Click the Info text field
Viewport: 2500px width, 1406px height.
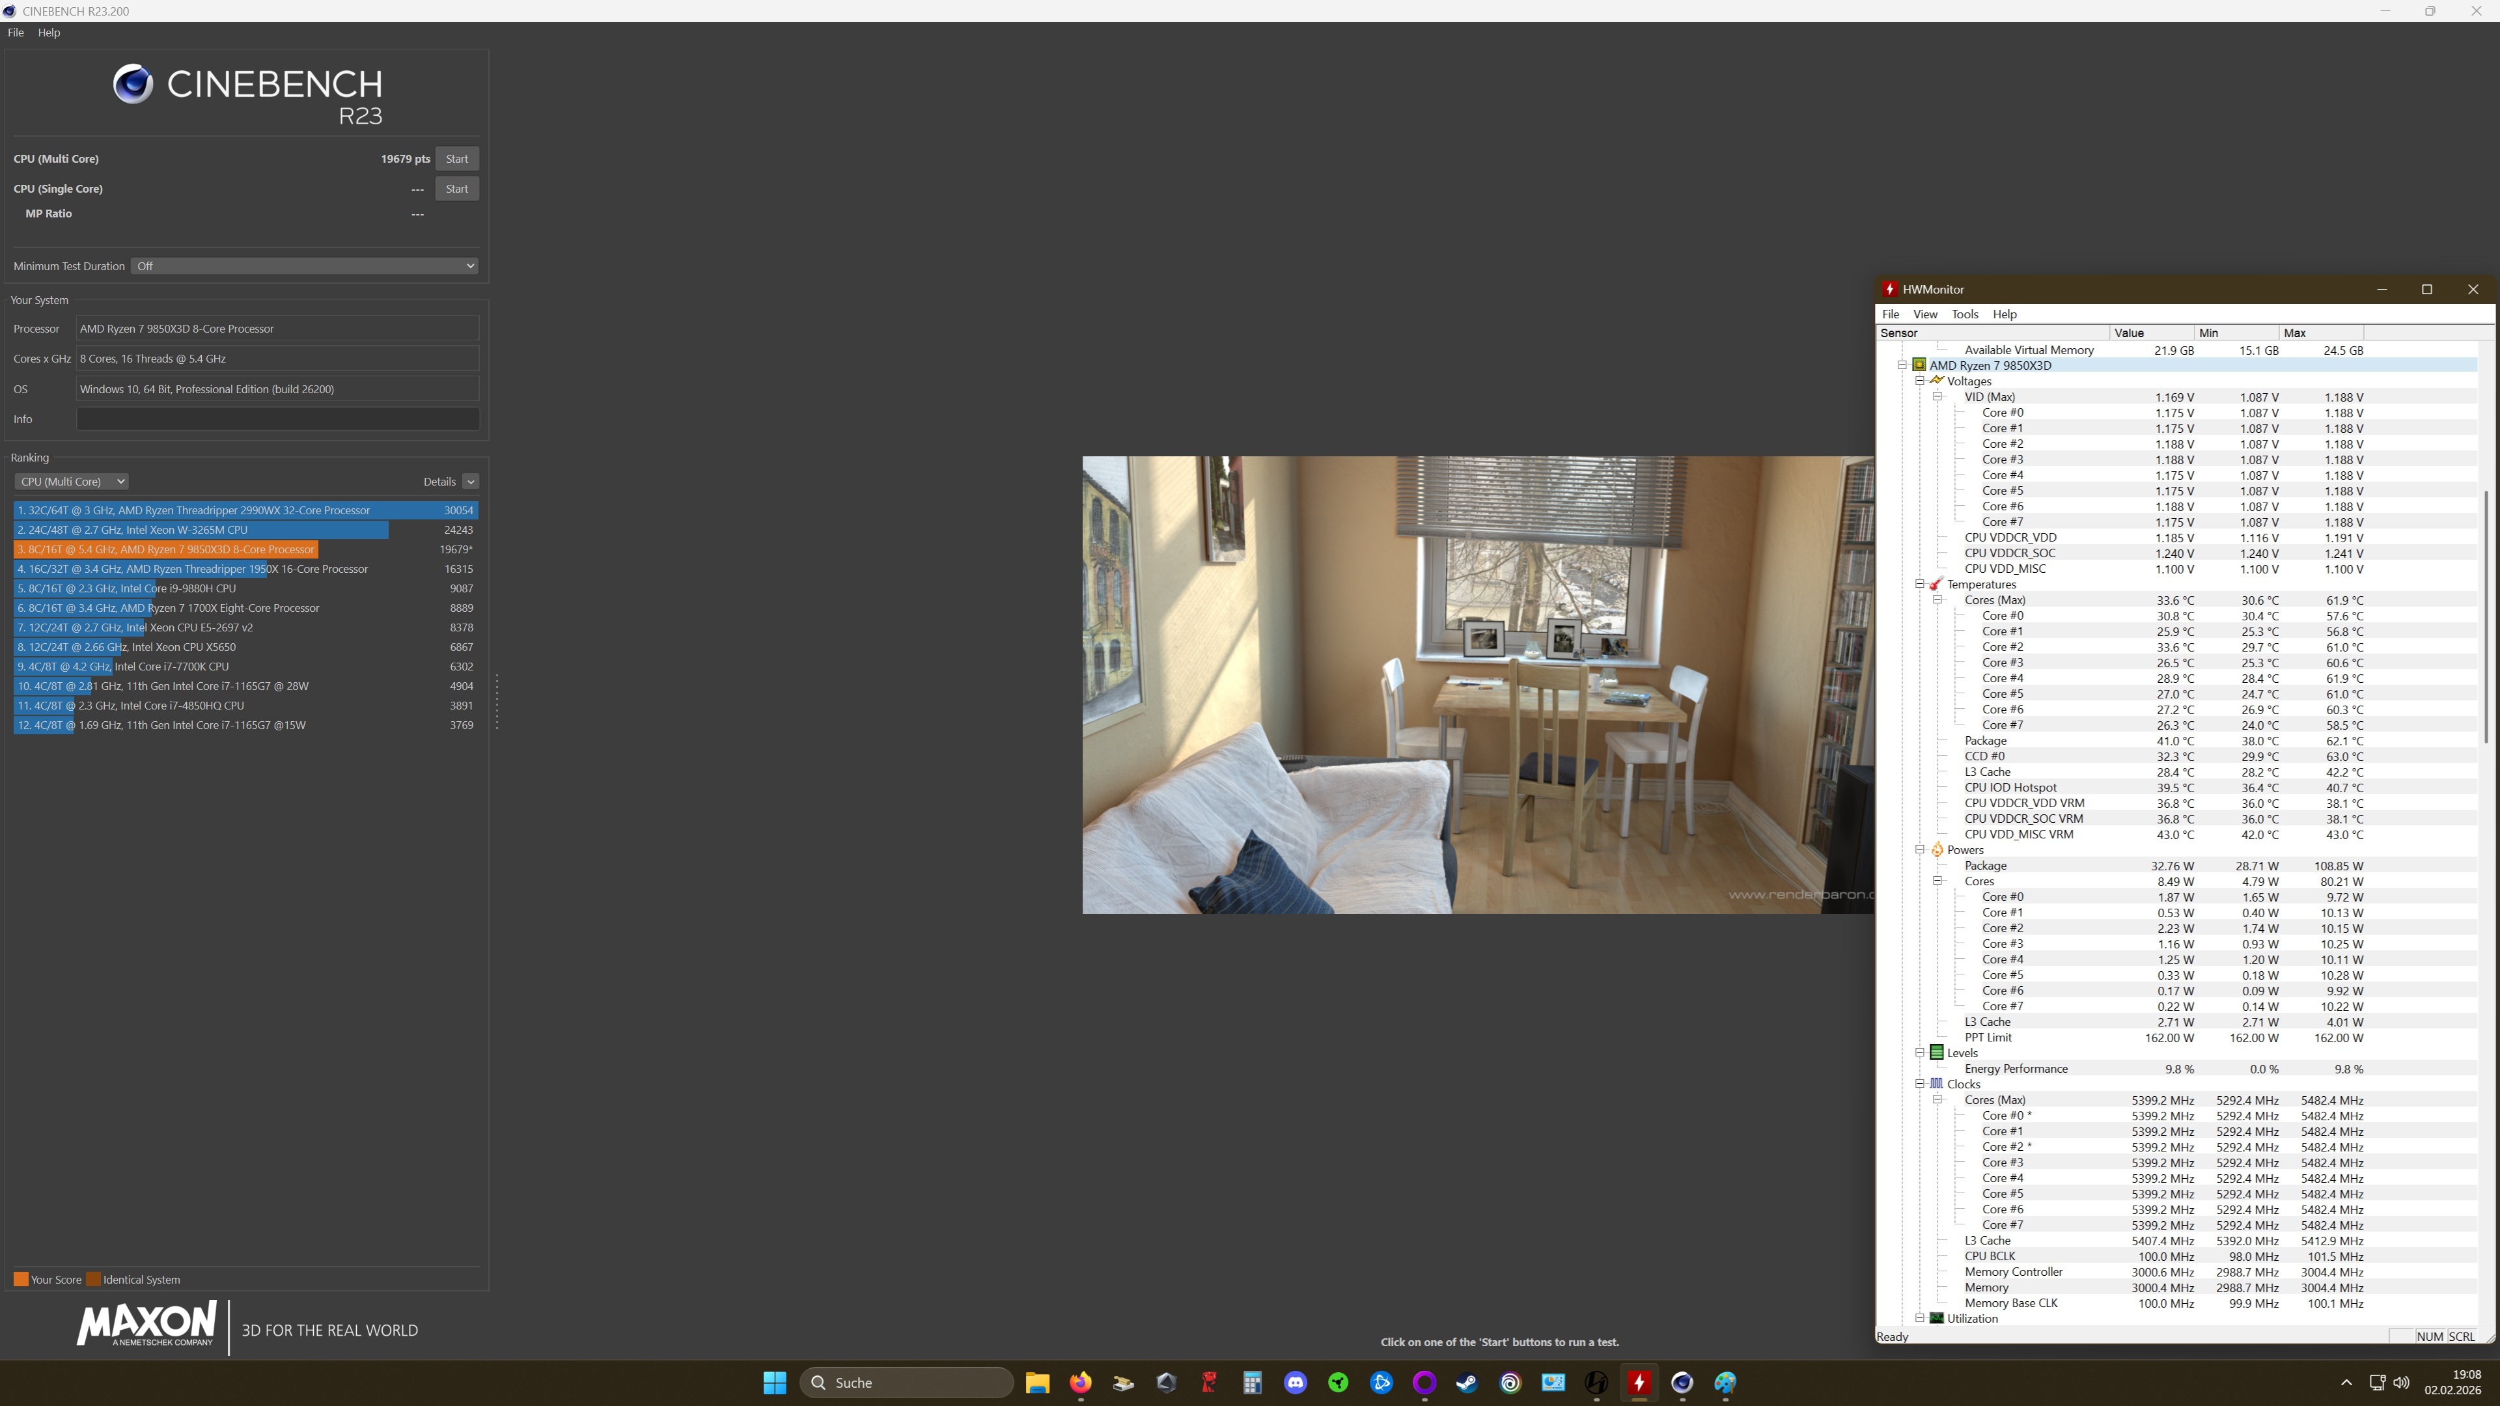pos(277,419)
